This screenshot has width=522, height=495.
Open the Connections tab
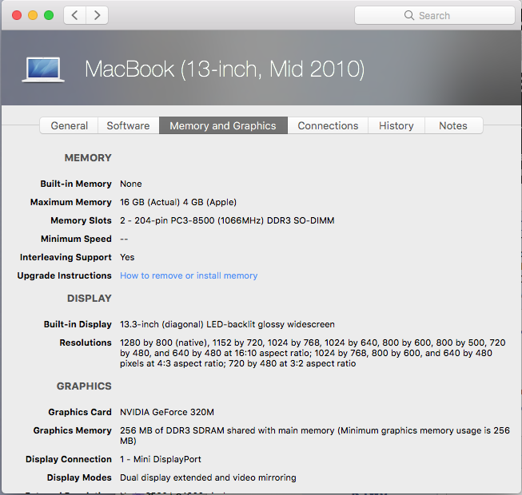(x=328, y=125)
